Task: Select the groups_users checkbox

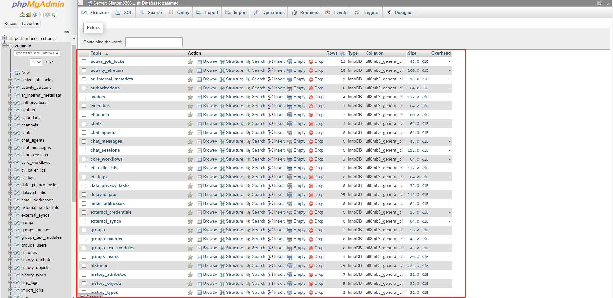Action: point(84,257)
